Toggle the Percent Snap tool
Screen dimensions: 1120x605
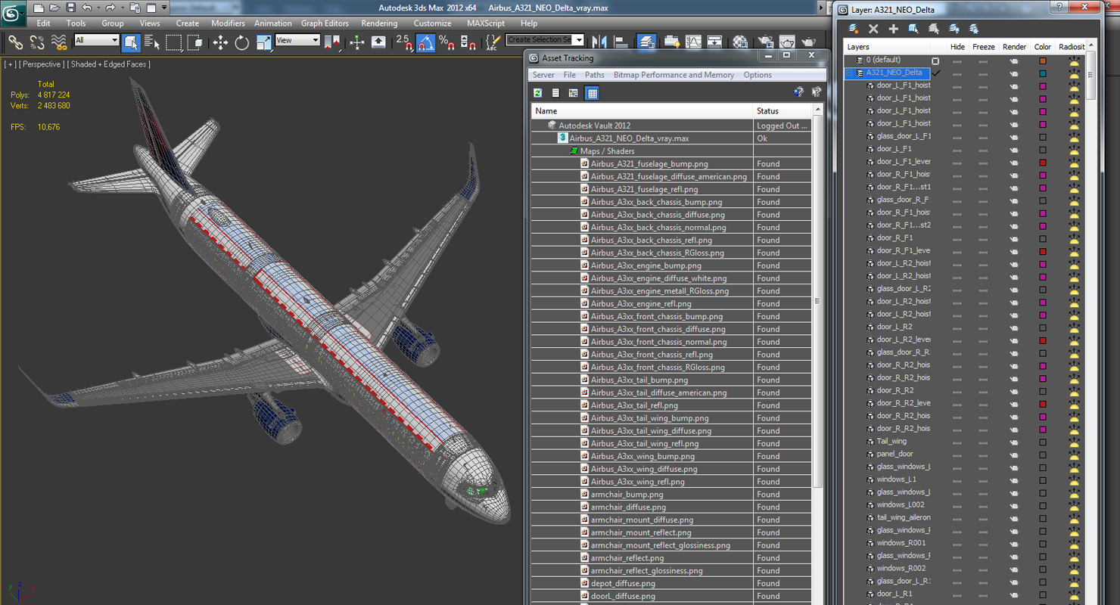[446, 42]
